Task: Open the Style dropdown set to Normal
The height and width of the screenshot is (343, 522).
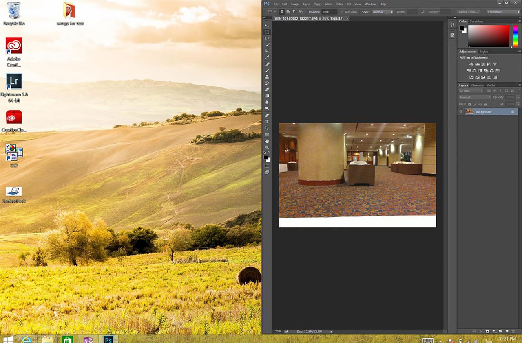Action: (x=382, y=12)
